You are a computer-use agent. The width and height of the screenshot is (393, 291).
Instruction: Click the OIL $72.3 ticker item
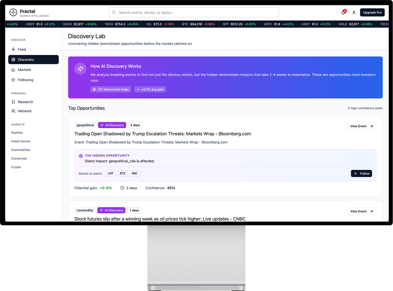pos(160,24)
